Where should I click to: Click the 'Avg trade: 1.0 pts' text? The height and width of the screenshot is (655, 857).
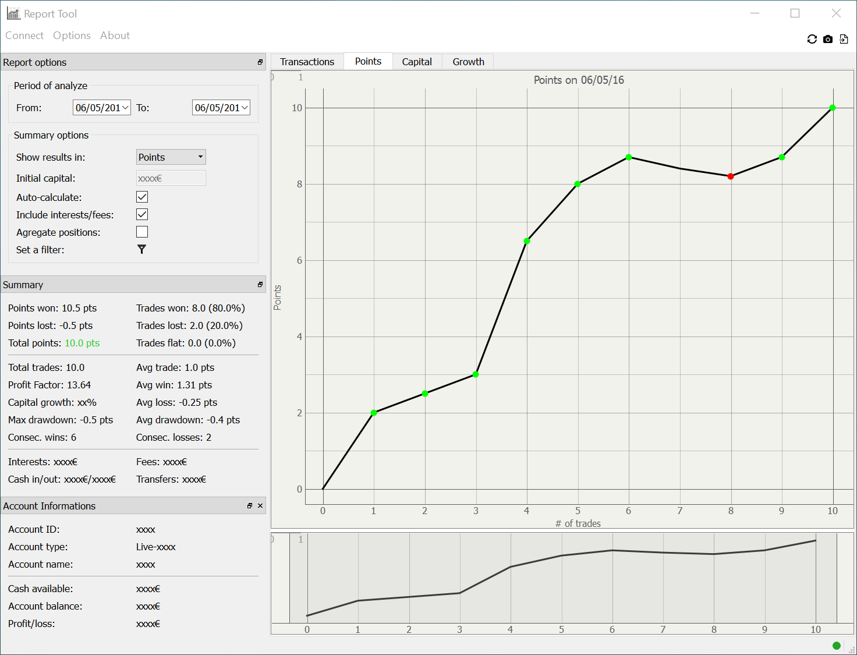(175, 367)
